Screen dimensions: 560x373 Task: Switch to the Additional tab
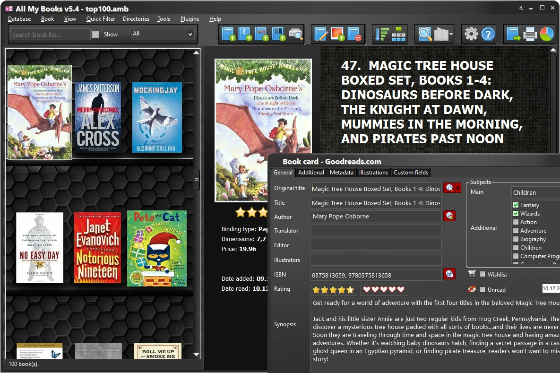point(311,173)
